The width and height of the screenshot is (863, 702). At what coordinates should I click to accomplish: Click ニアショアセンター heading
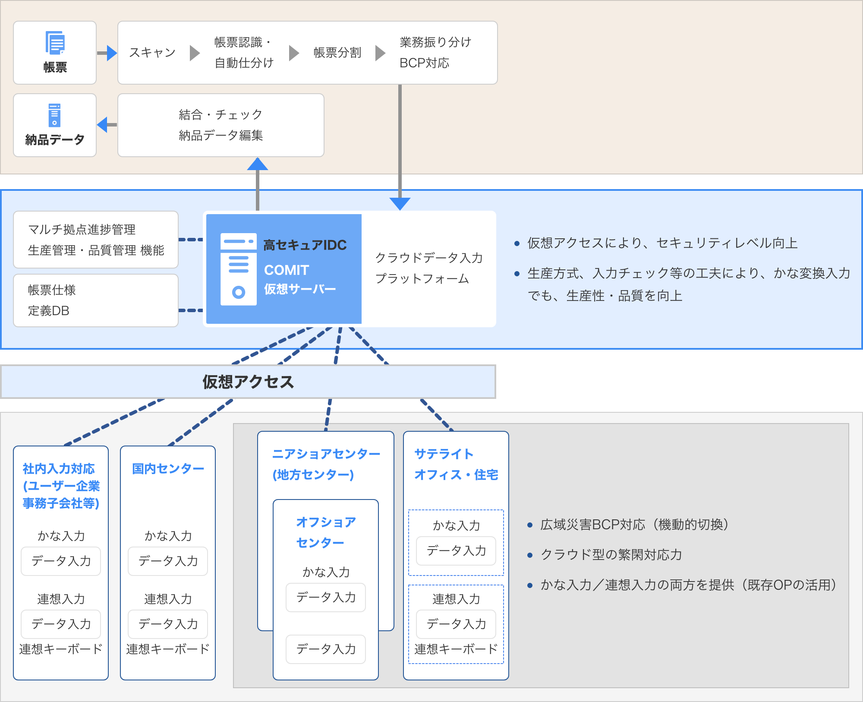326,465
